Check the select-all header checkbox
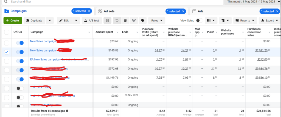 (x=7, y=32)
